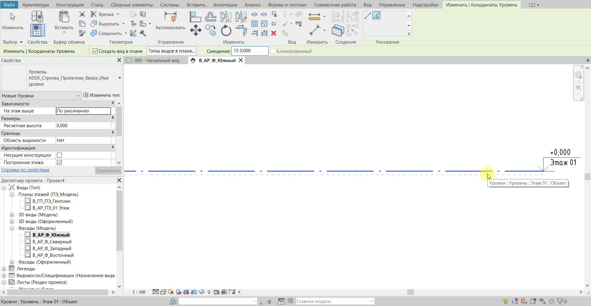Select the Align tool icon
The height and width of the screenshot is (306, 591).
click(x=195, y=17)
